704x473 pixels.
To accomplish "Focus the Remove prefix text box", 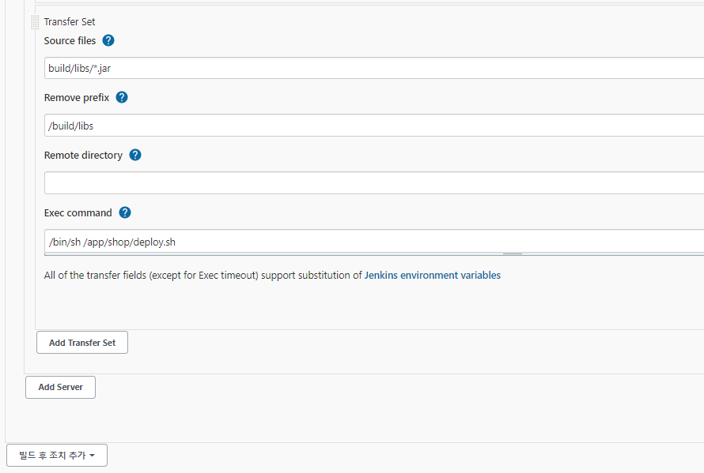I will coord(374,126).
